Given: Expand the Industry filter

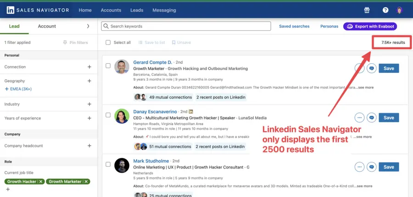Looking at the screenshot, I should click(89, 104).
